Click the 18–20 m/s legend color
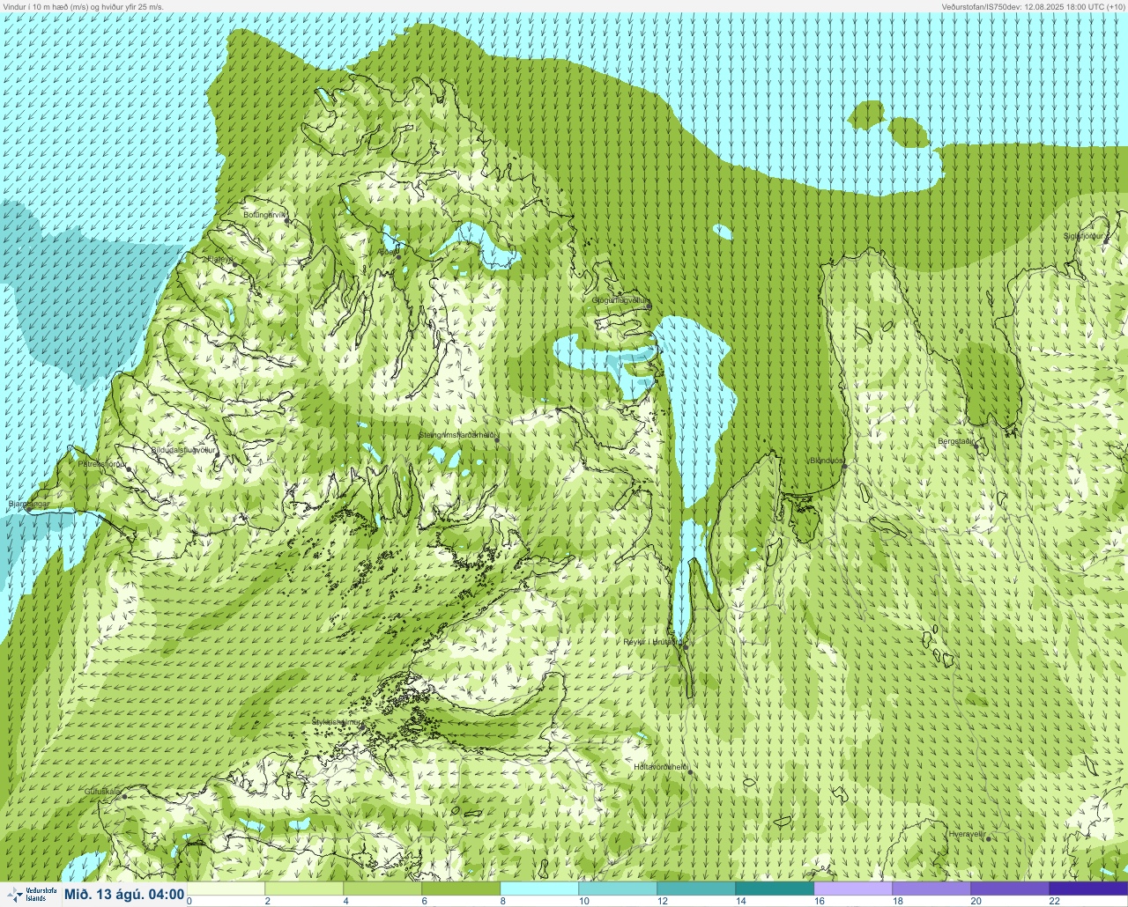 point(931,888)
